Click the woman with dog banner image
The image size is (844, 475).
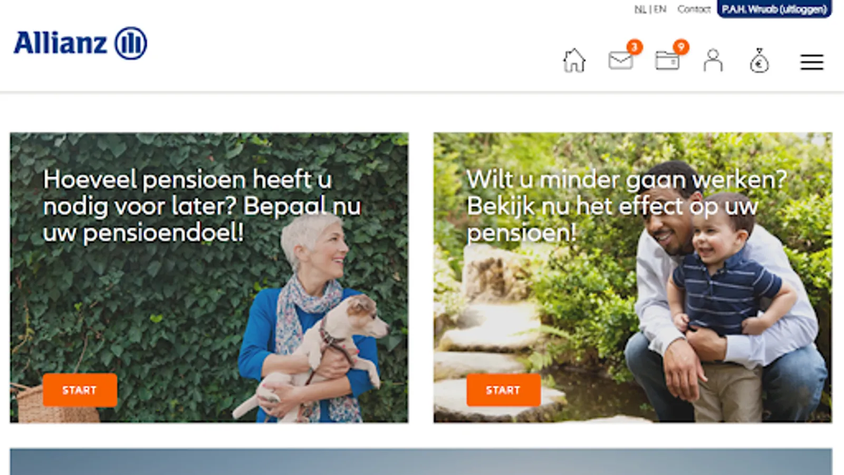point(209,278)
